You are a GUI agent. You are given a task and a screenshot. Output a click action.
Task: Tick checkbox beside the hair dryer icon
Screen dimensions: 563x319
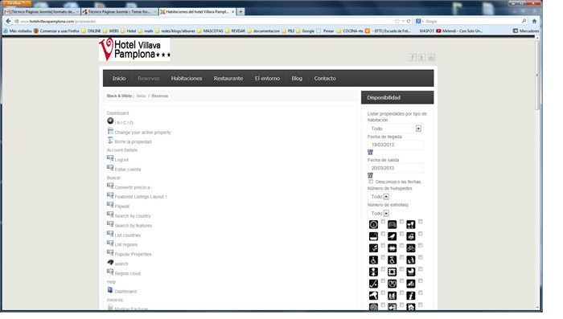pos(383,292)
